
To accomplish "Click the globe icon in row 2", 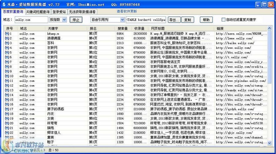I will coord(7,38).
